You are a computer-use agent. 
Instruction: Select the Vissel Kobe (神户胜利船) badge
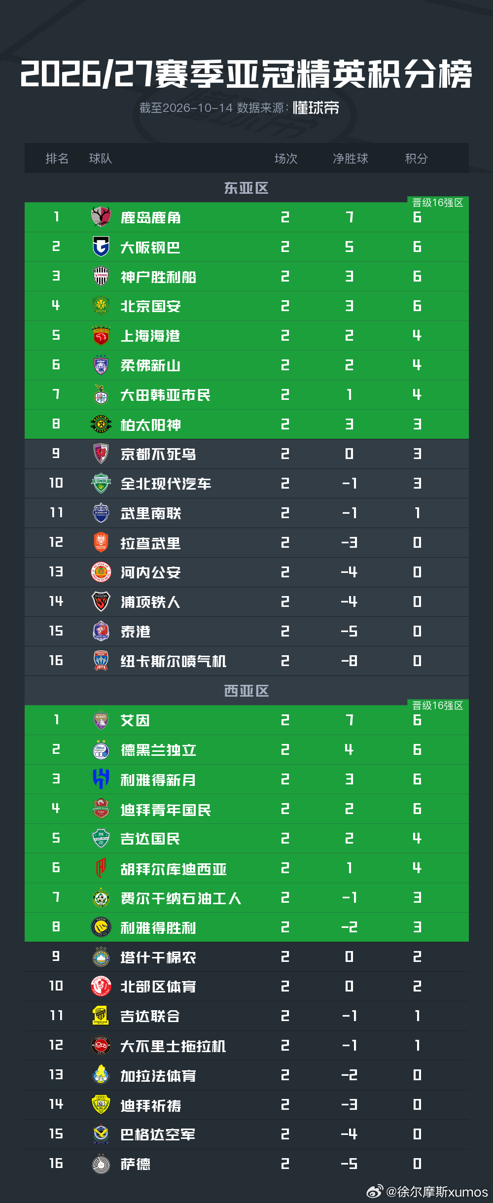click(x=101, y=276)
